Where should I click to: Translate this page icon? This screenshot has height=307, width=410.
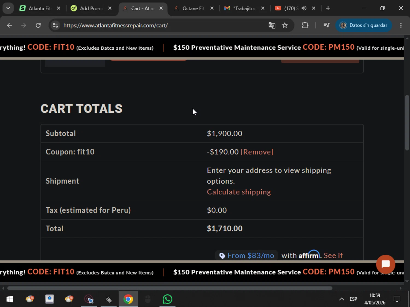point(272,25)
